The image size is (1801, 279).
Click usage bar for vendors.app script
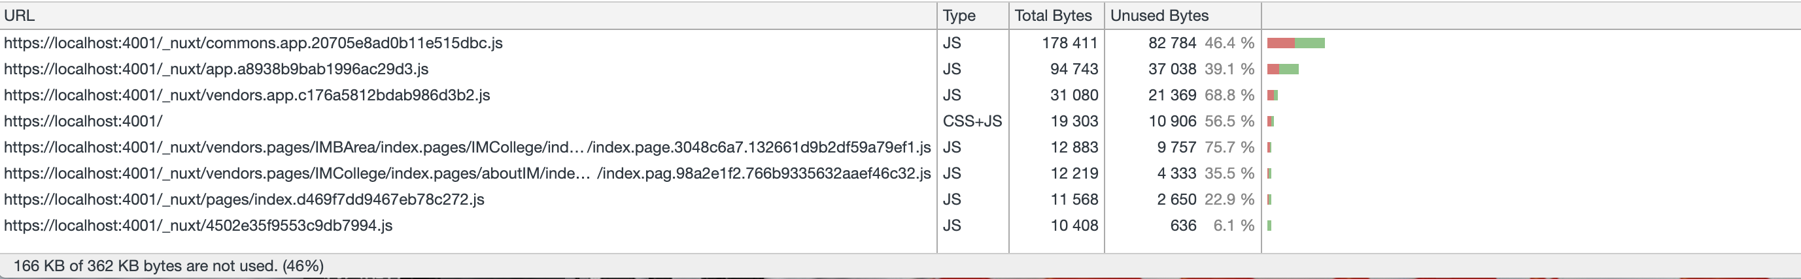pyautogui.click(x=1273, y=95)
